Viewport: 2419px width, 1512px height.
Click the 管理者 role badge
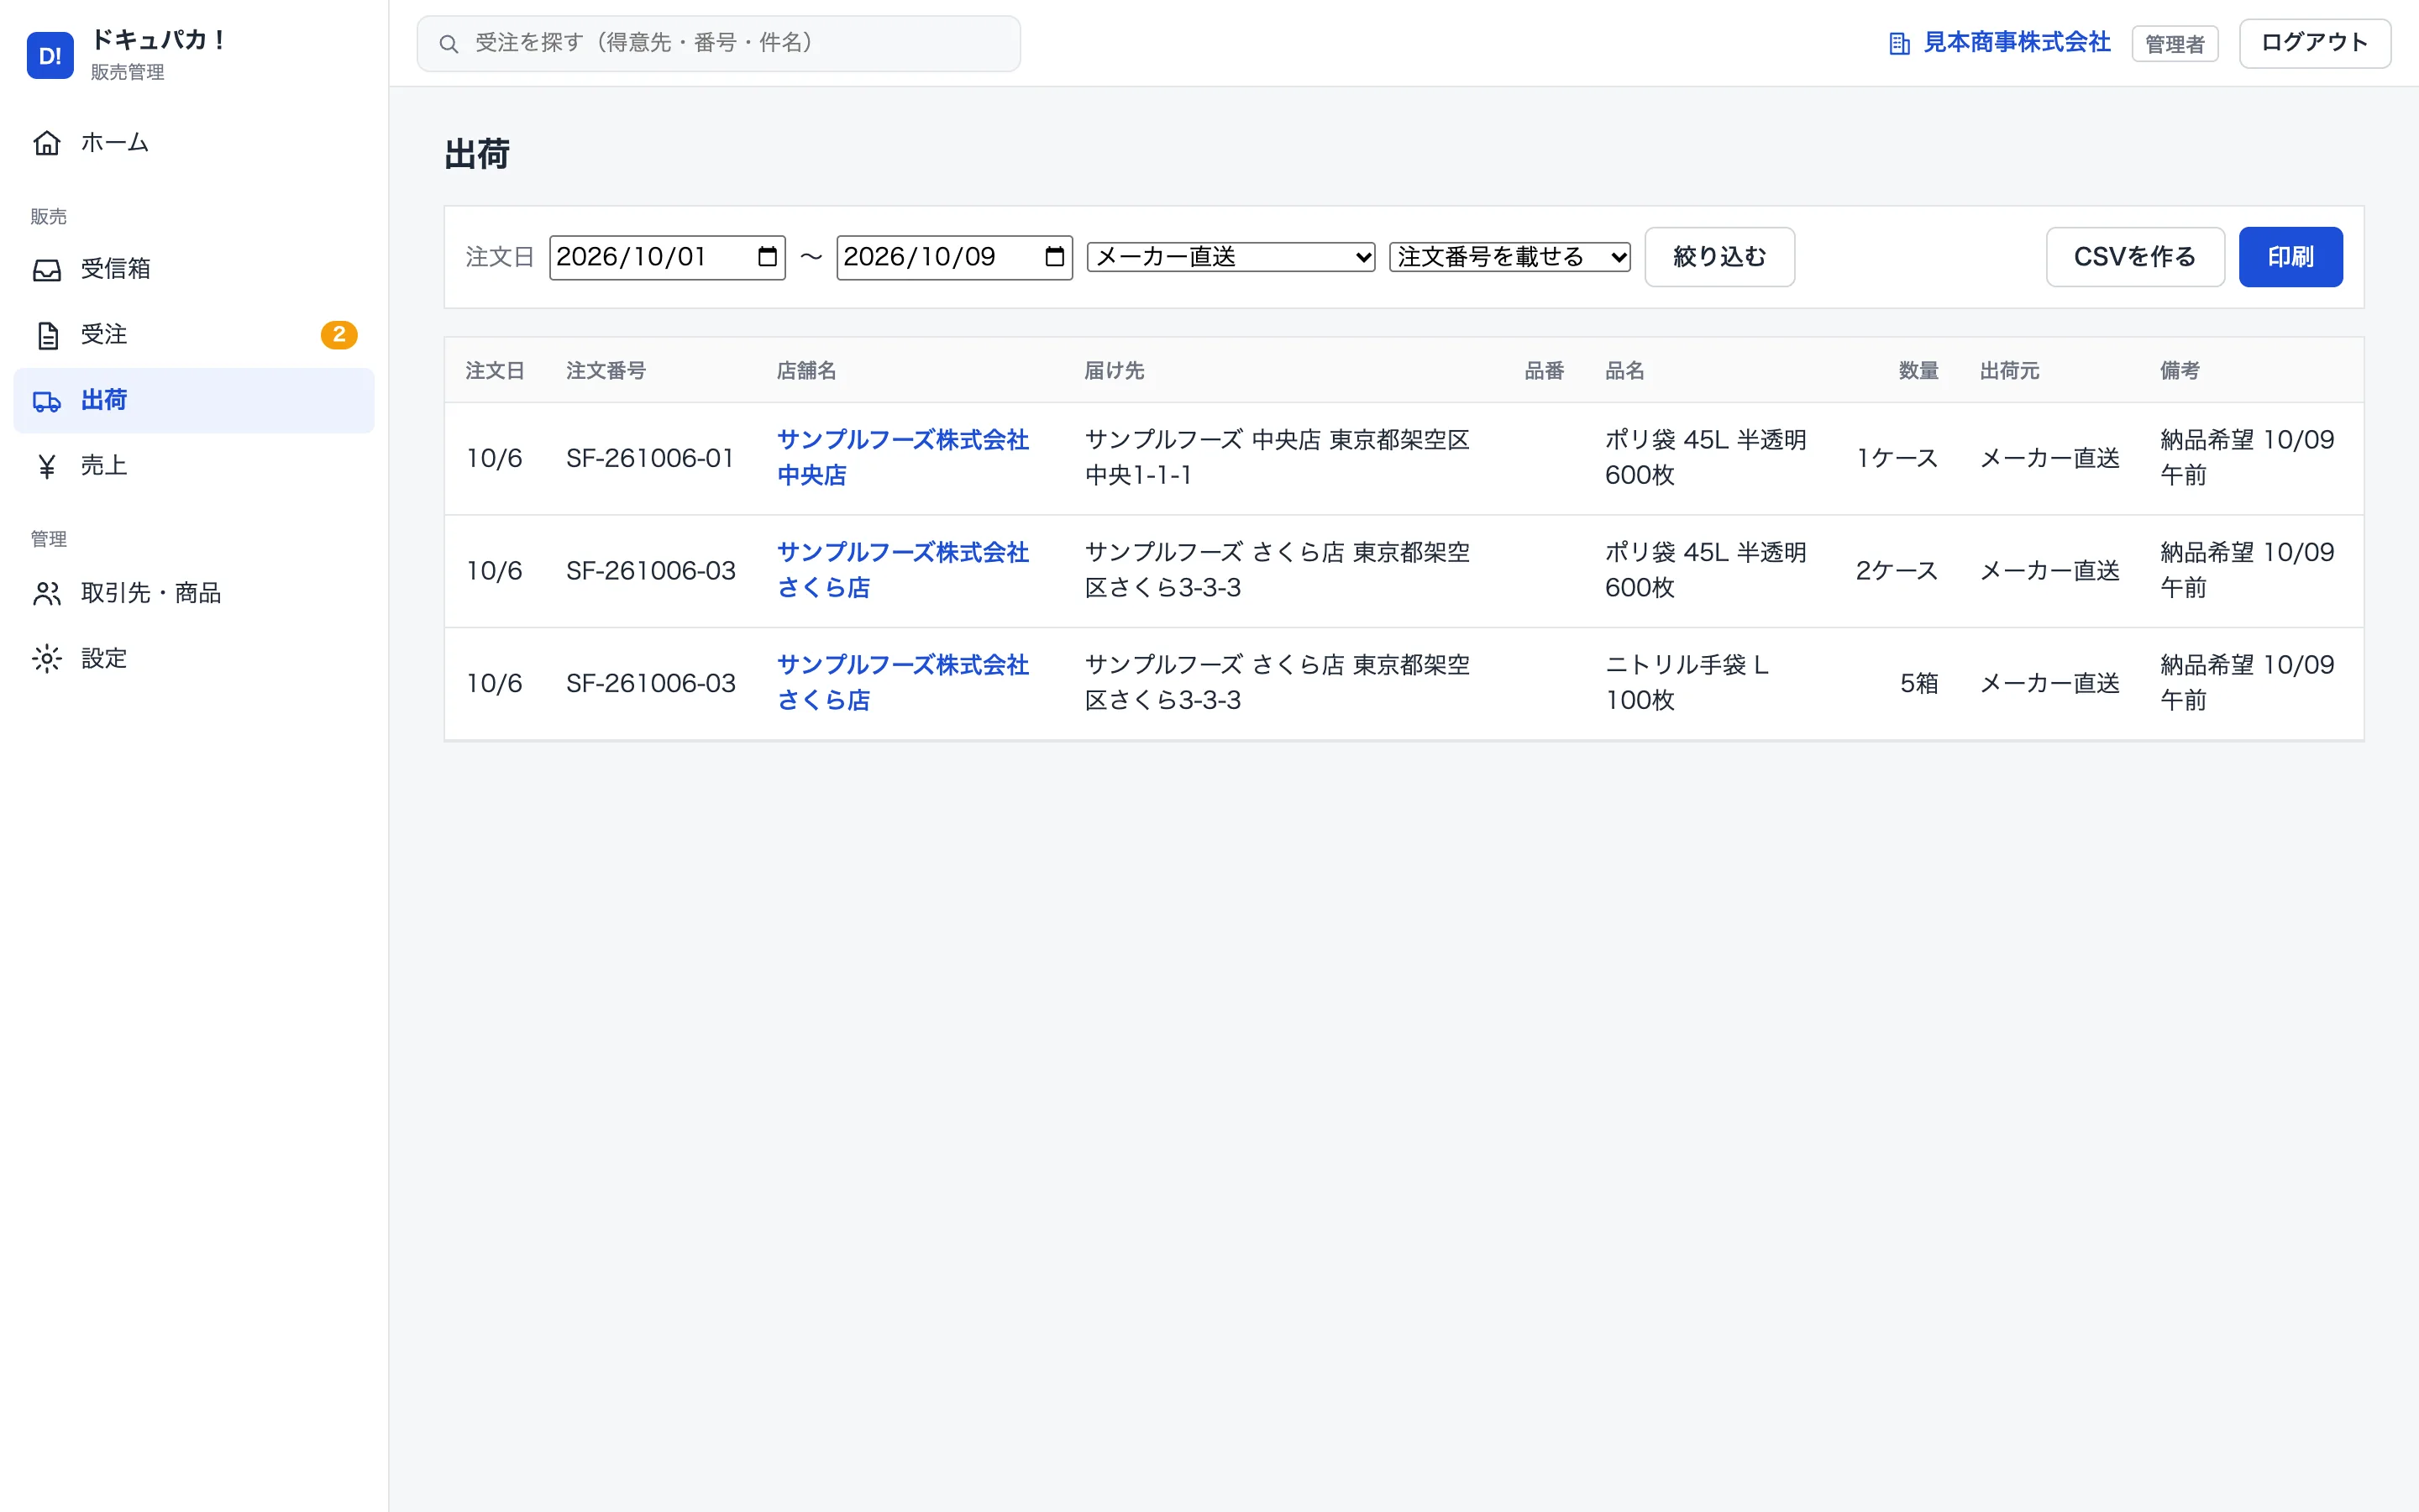(2174, 44)
